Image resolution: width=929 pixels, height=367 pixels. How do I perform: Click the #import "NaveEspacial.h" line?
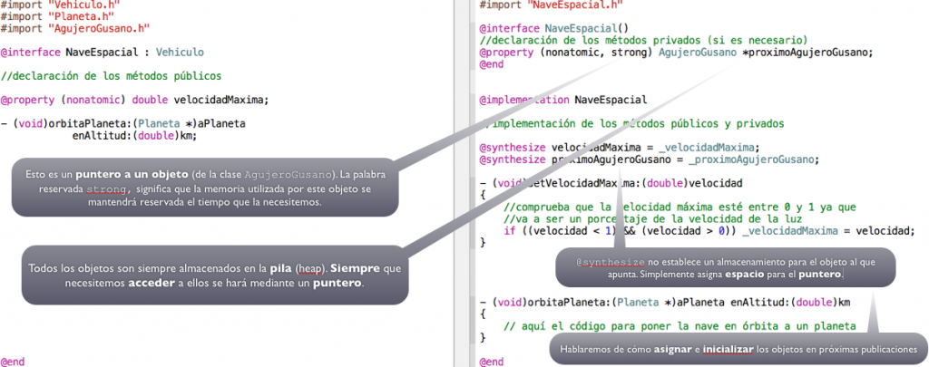[x=552, y=5]
